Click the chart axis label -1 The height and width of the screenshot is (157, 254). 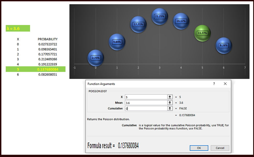pyautogui.click(x=74, y=68)
